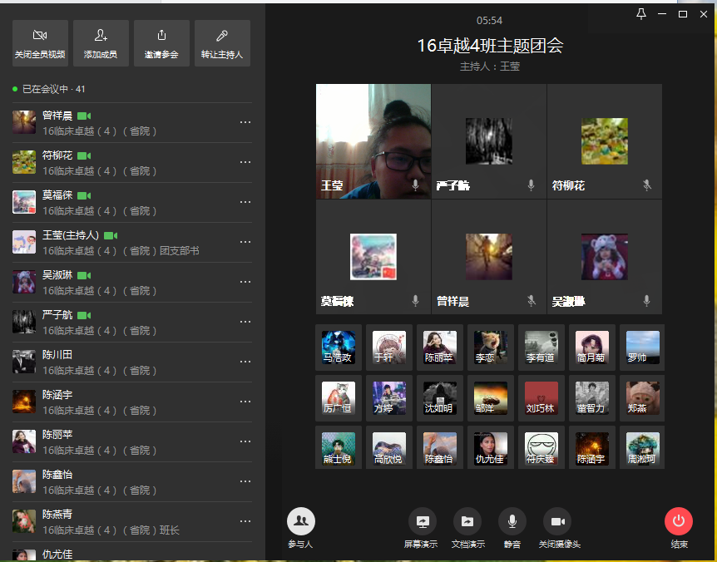Image resolution: width=717 pixels, height=562 pixels.
Task: Pin the meeting window on top
Action: point(640,14)
